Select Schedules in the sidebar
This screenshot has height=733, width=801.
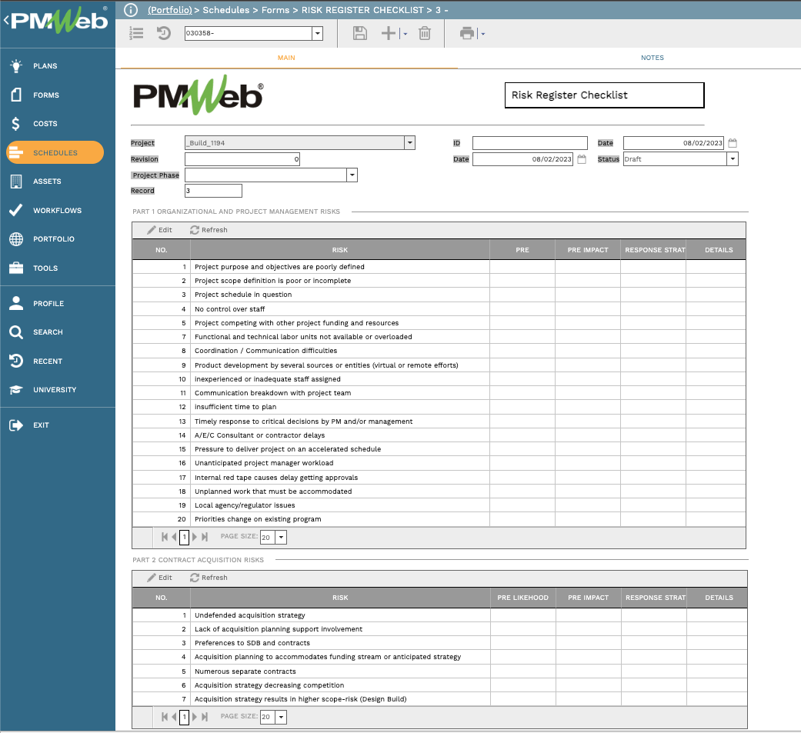coord(55,153)
